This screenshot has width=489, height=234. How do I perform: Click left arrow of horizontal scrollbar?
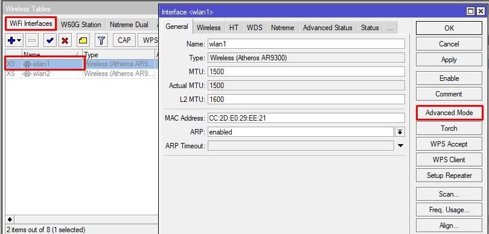point(9,220)
